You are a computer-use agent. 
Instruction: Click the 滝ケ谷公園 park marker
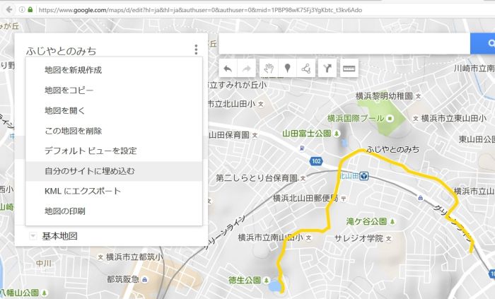point(392,221)
